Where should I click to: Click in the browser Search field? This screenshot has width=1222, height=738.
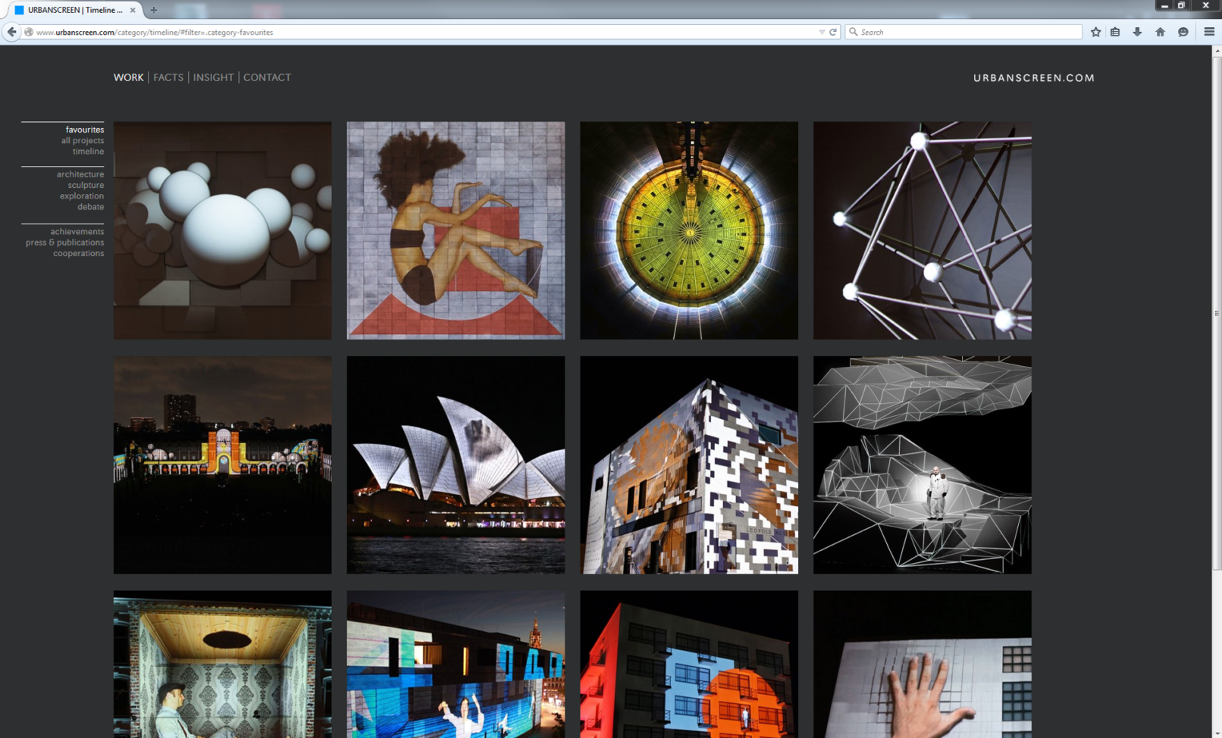coord(967,32)
